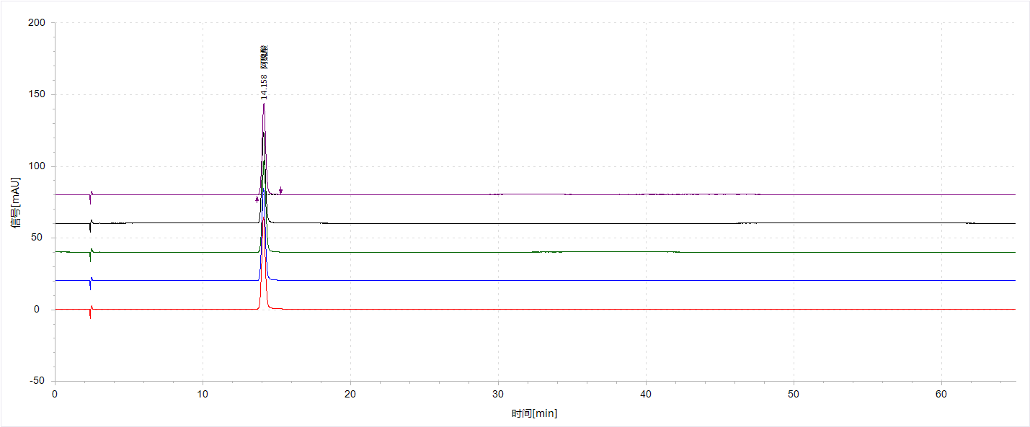The width and height of the screenshot is (1030, 427).
Task: Click the 阿魏酸 peak name label
Action: 264,57
